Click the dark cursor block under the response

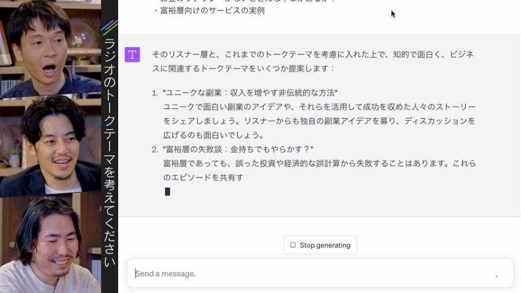[x=168, y=191]
